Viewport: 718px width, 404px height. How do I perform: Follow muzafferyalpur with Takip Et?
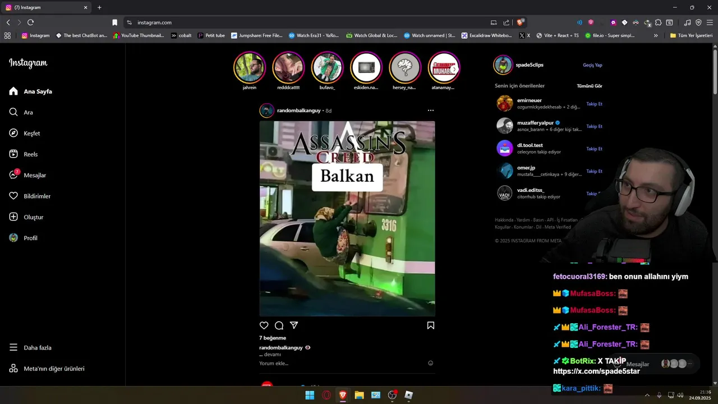[594, 126]
